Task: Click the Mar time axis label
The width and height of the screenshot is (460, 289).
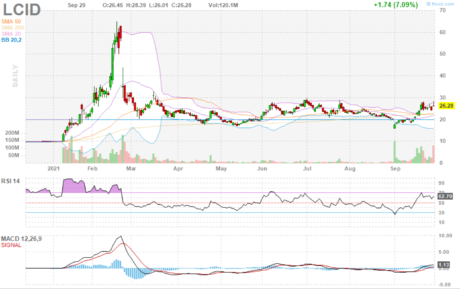Action: (x=131, y=168)
